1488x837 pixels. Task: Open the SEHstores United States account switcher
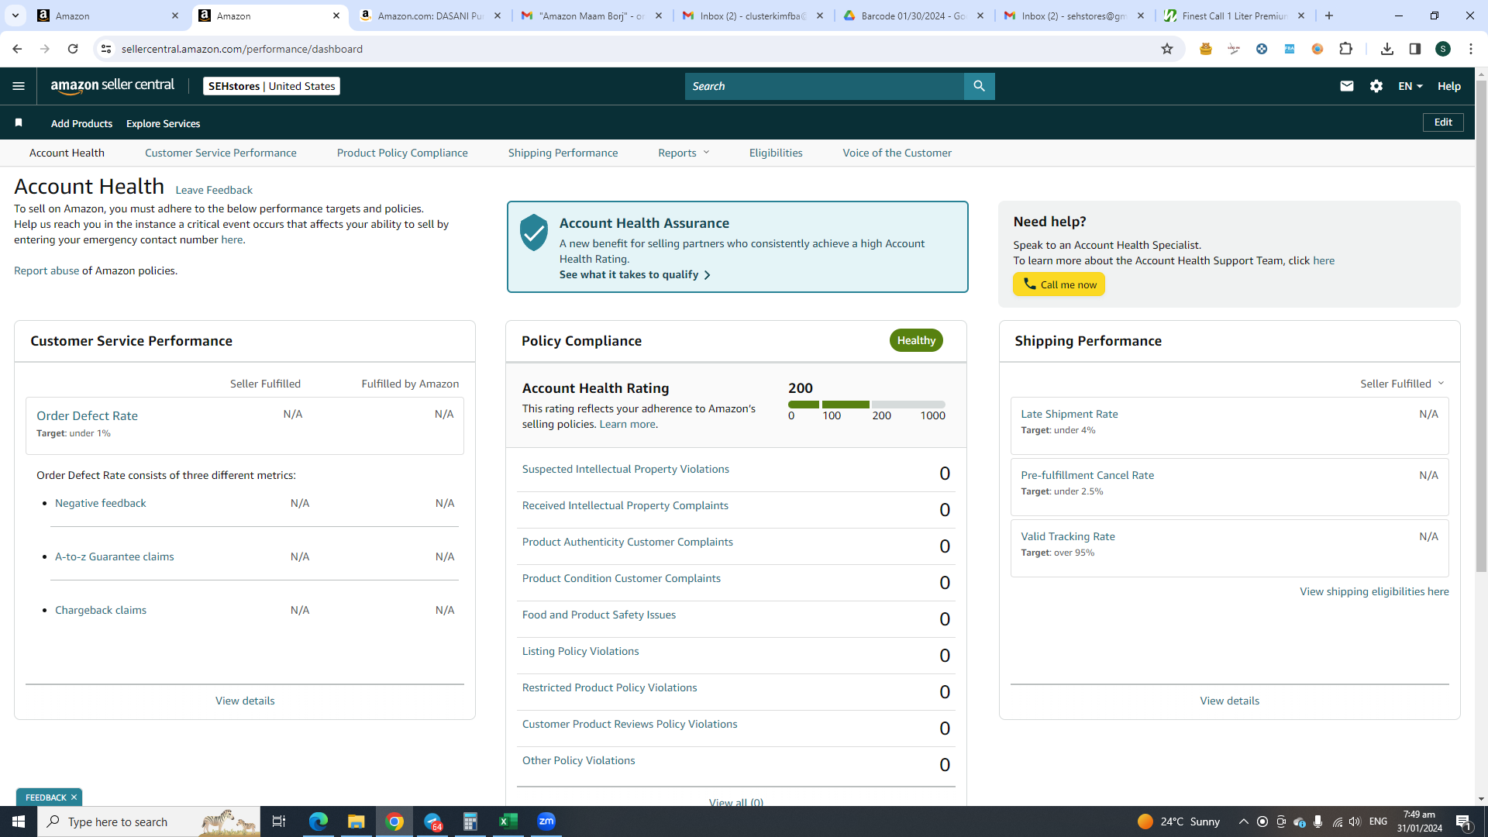point(271,86)
